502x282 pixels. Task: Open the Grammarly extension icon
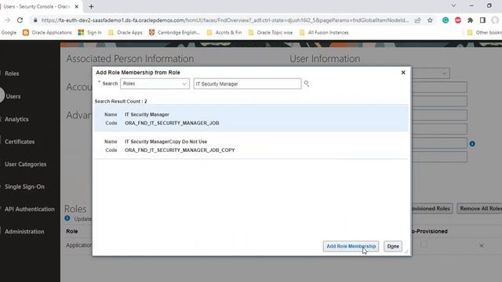click(446, 20)
